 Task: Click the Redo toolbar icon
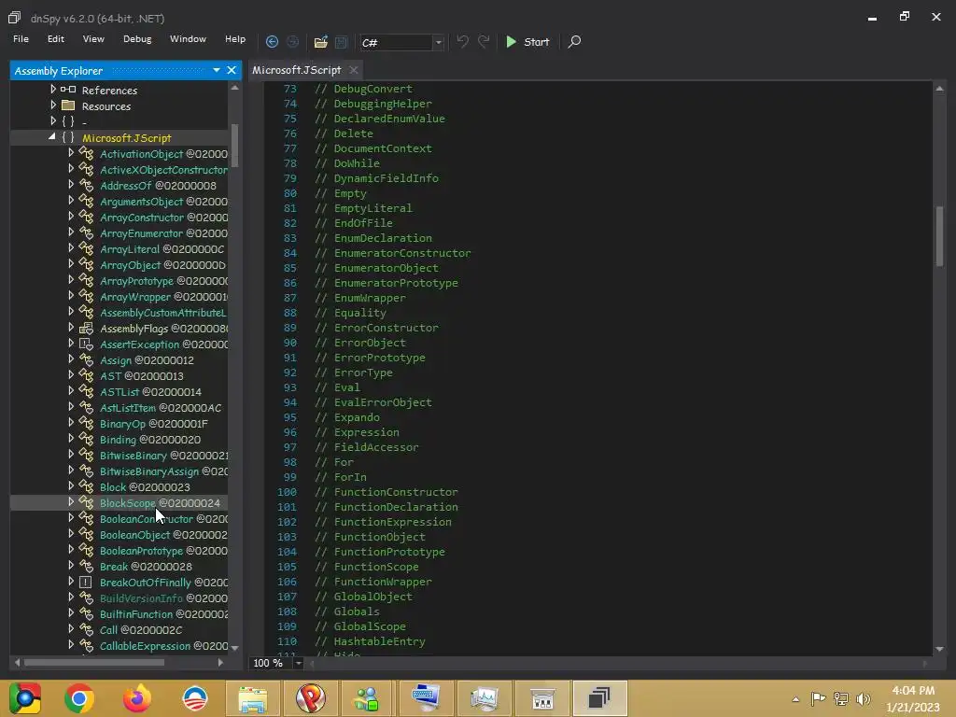click(484, 42)
